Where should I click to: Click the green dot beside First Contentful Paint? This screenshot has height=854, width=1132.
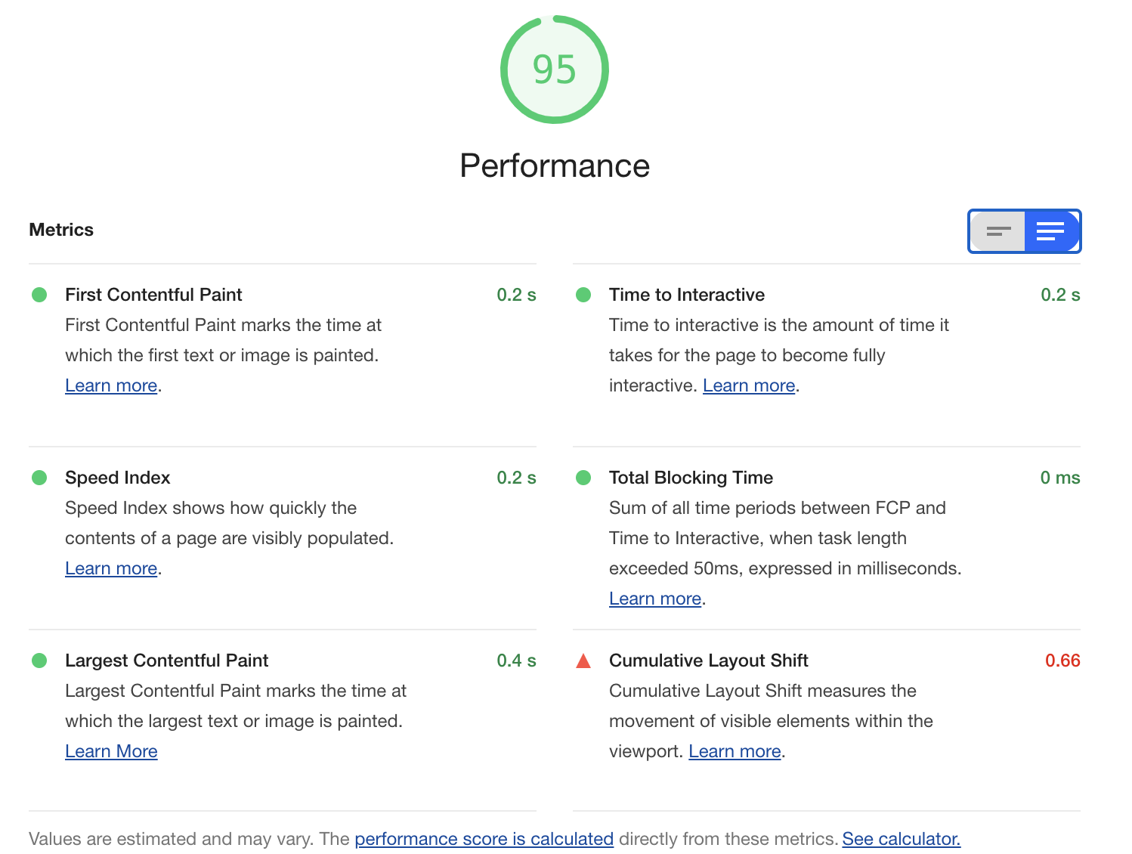tap(39, 295)
